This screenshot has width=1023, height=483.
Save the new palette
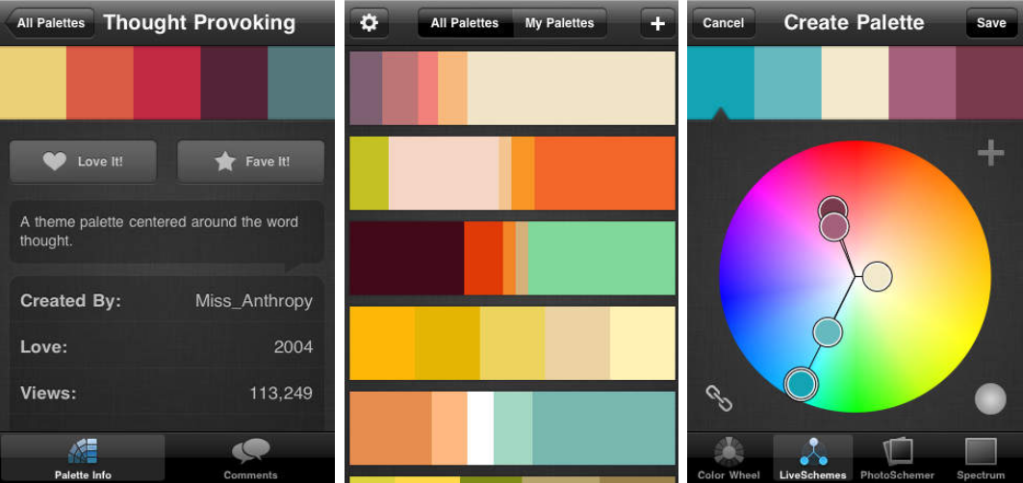click(990, 23)
